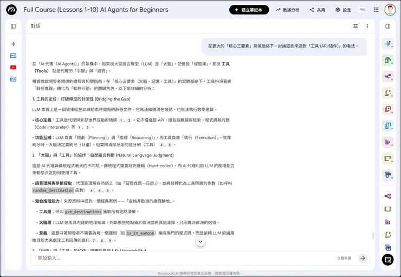Generate a new Quiz
Image resolution: width=401 pixels, height=277 pixels.
tap(388, 126)
